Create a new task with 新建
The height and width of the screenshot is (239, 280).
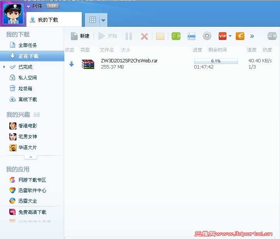[80, 36]
